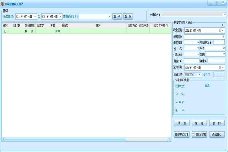This screenshot has width=228, height=152.
Task: Open the 房屋编号 dropdown
Action: [x=197, y=43]
